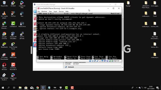Image resolution: width=161 pixels, height=90 pixels.
Task: Select the Google Chrome desktop icon
Action: [x=4, y=35]
